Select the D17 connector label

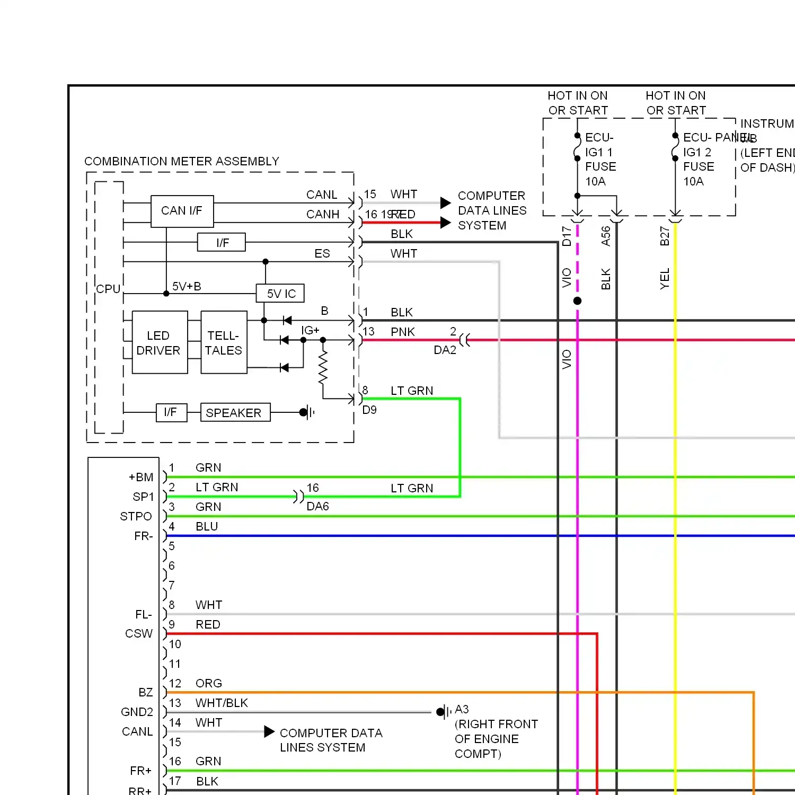click(567, 236)
